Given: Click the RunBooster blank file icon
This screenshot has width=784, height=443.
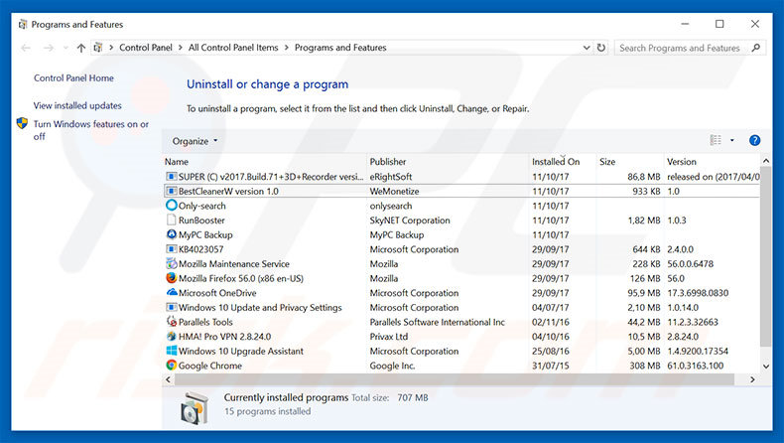Looking at the screenshot, I should tap(171, 220).
